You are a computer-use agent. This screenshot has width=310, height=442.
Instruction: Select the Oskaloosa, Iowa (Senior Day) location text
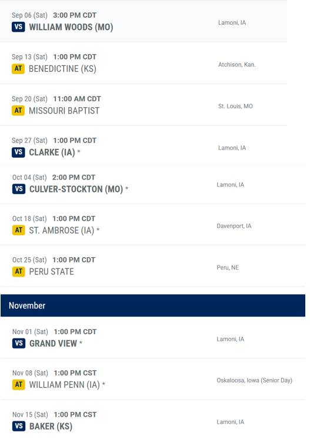coord(255,380)
